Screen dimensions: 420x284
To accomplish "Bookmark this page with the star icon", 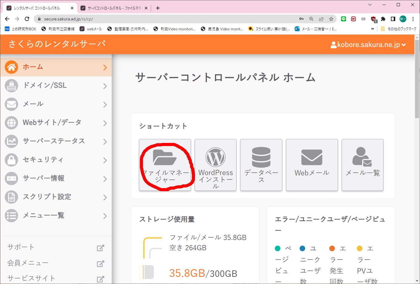I will coord(331,19).
